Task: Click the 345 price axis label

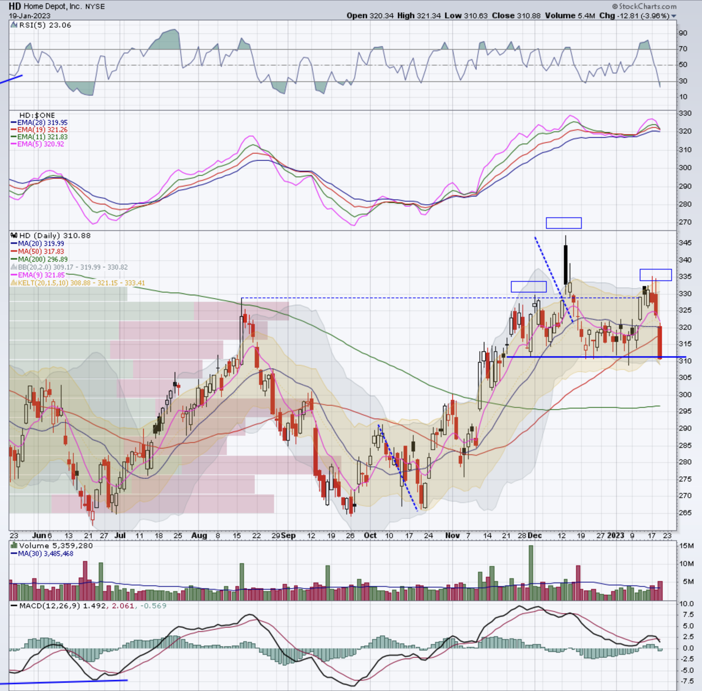Action: point(685,243)
